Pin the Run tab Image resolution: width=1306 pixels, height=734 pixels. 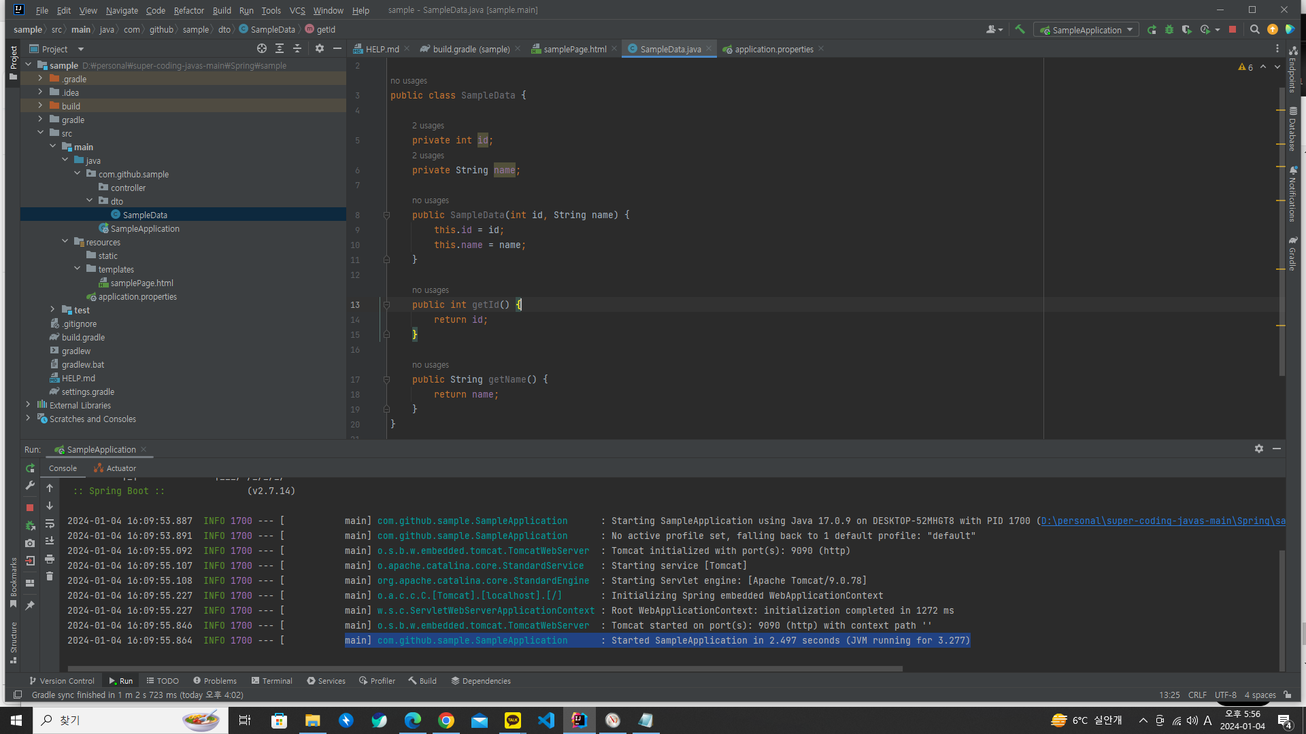[x=30, y=605]
